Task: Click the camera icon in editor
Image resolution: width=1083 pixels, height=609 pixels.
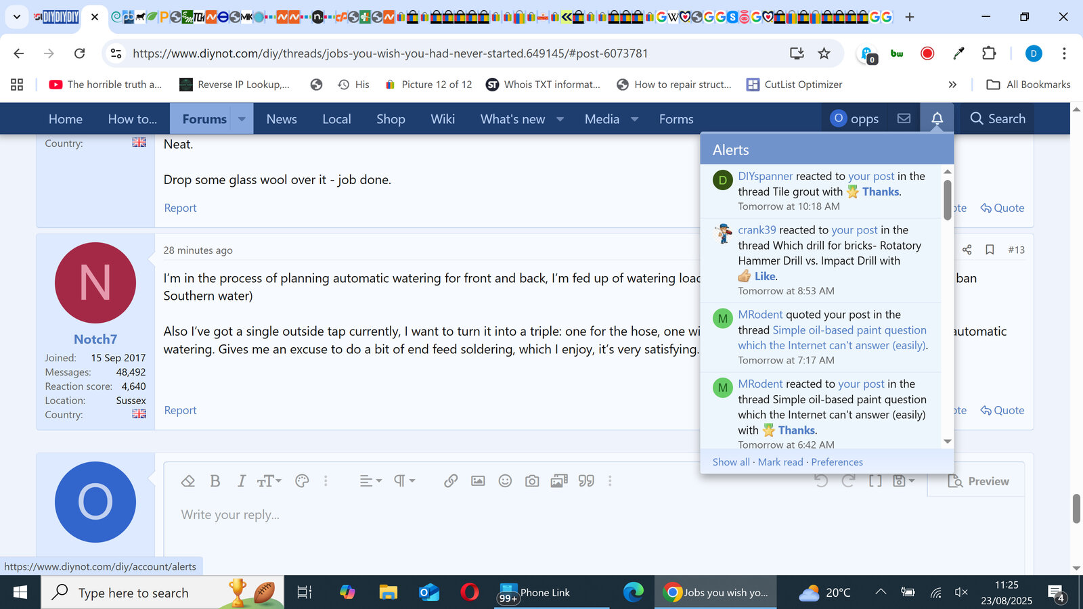Action: click(x=532, y=481)
